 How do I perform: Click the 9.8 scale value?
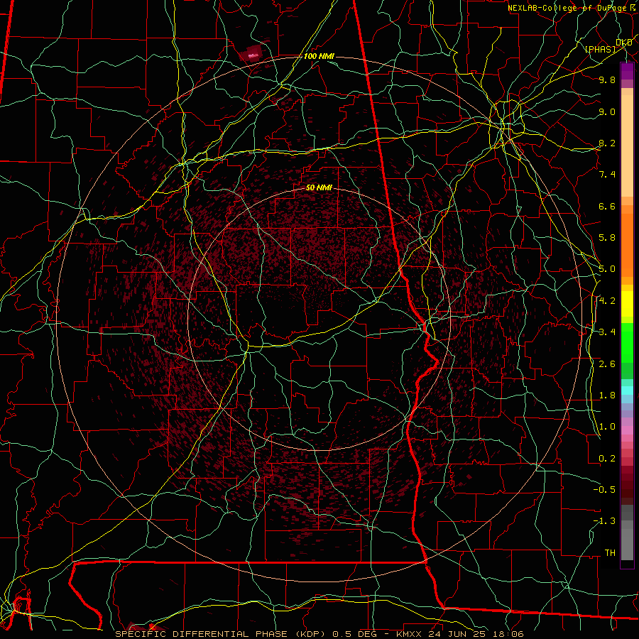pos(607,80)
